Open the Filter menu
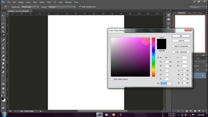208x117 pixels. 49,2
